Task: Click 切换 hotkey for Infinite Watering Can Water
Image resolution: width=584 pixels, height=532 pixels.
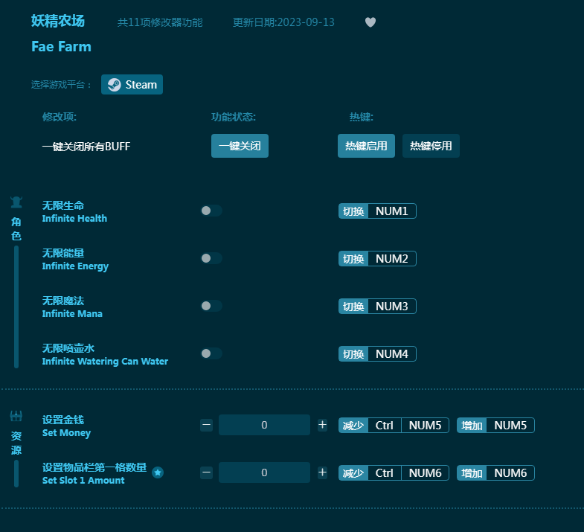Action: (353, 354)
